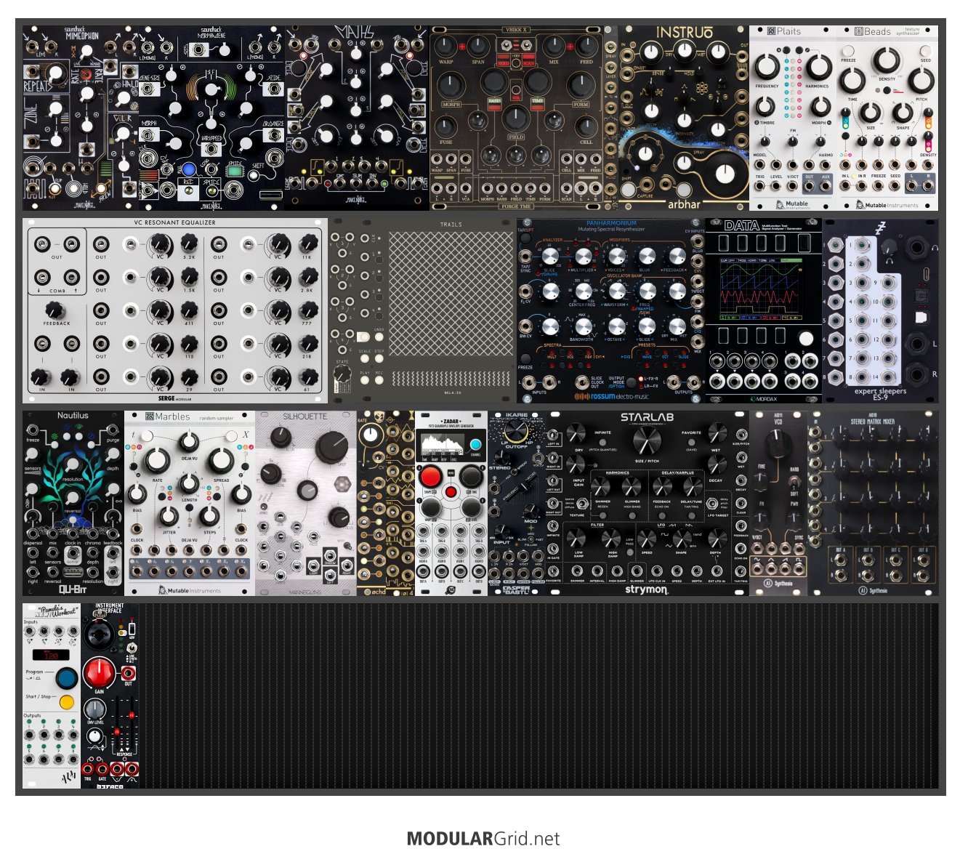968x854 pixels.
Task: Click the Marbles top DEJA VU knob
Action: [190, 440]
